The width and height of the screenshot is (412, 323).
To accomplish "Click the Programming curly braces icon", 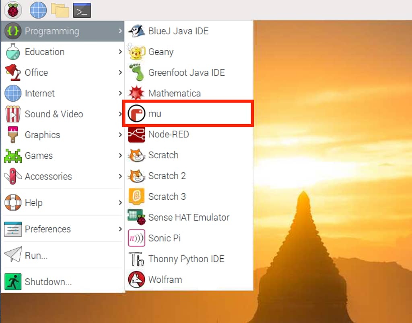I will pos(13,31).
